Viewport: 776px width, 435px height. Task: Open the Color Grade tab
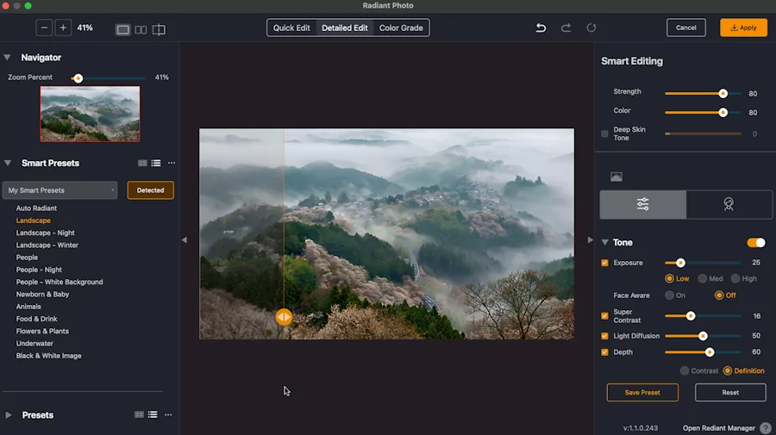click(x=401, y=28)
